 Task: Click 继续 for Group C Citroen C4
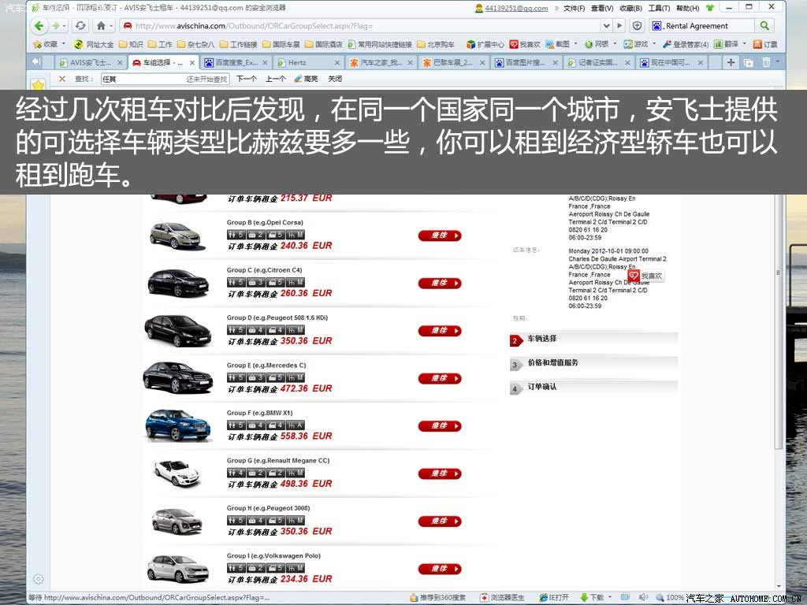(440, 283)
